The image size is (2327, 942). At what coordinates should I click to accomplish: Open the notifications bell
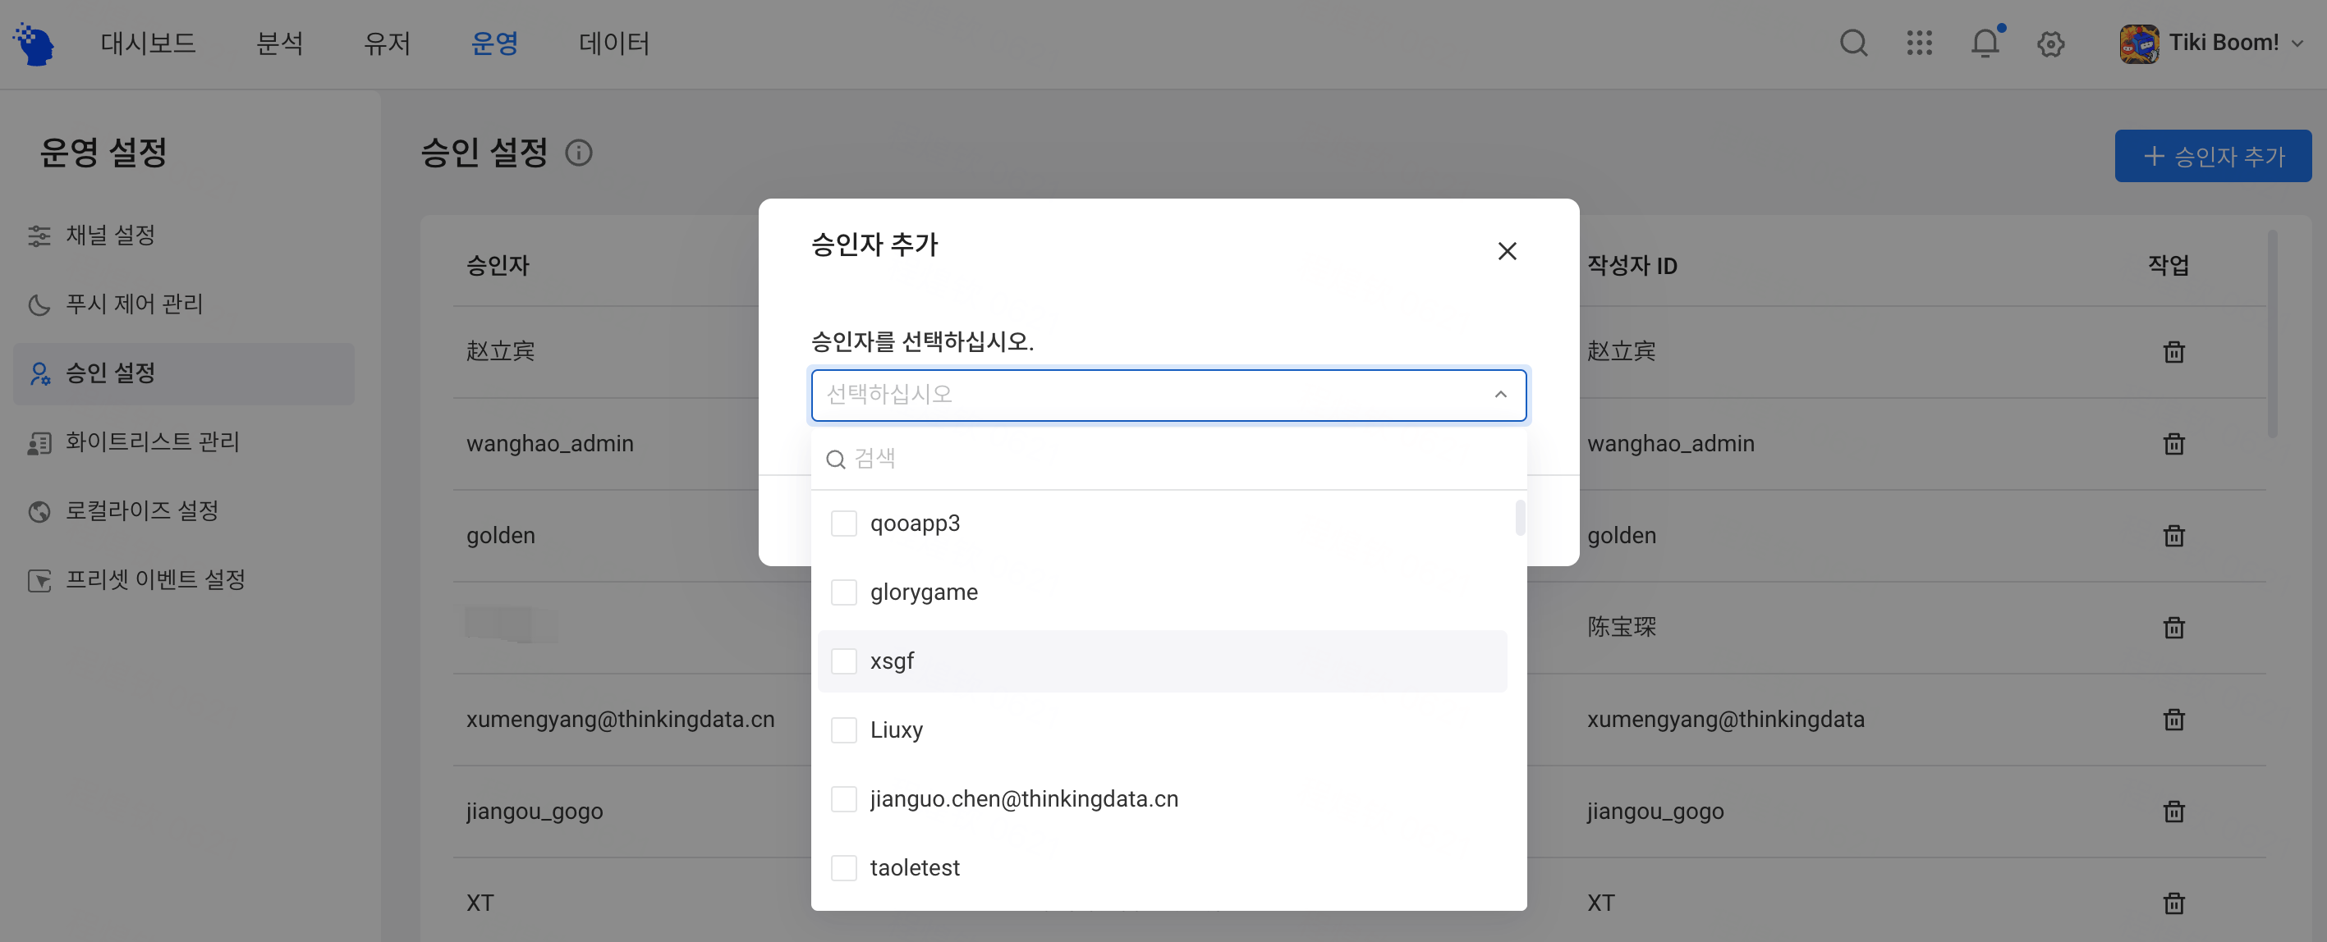click(1985, 43)
